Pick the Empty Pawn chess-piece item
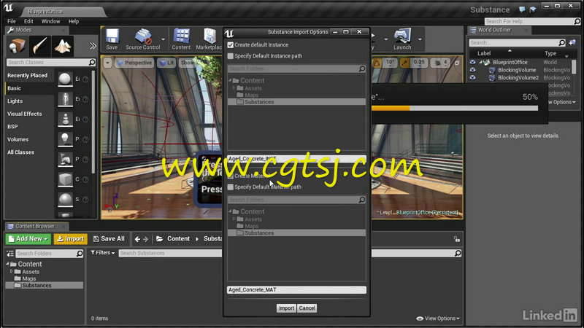Screen dimensions: 584x328 coord(65,119)
